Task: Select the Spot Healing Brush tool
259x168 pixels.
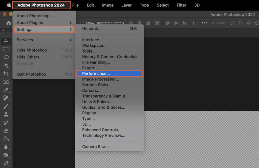Action: click(6, 98)
